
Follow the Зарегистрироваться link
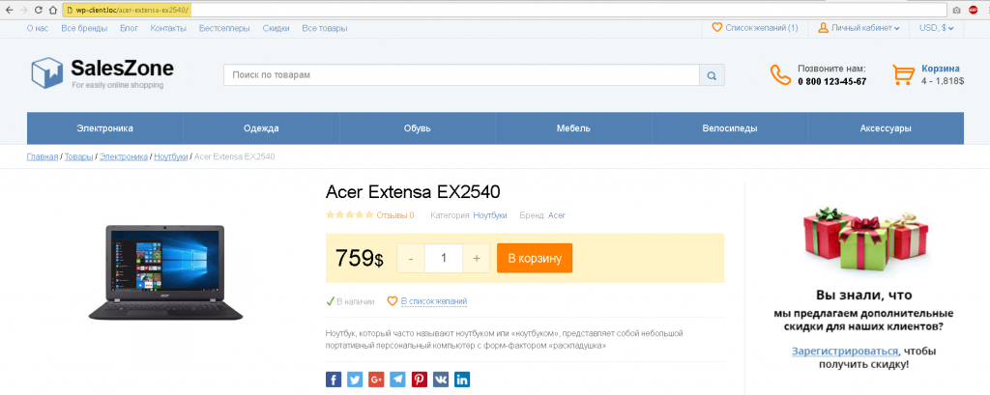(x=845, y=351)
